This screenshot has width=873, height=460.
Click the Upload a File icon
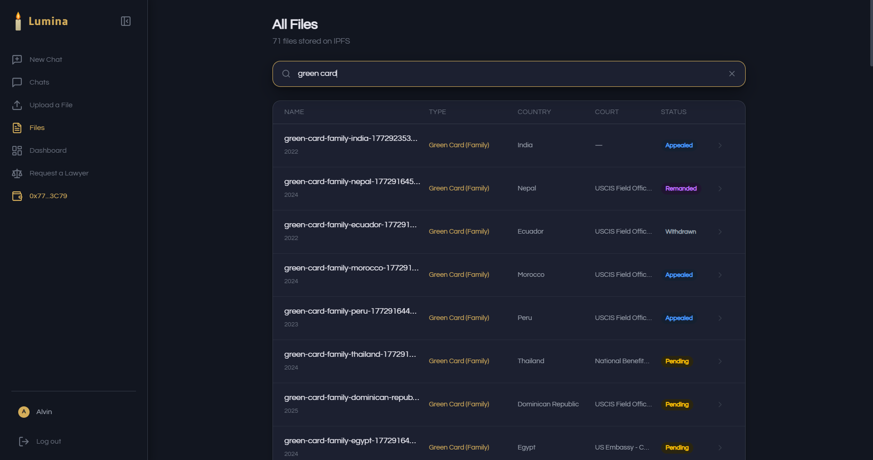[17, 105]
